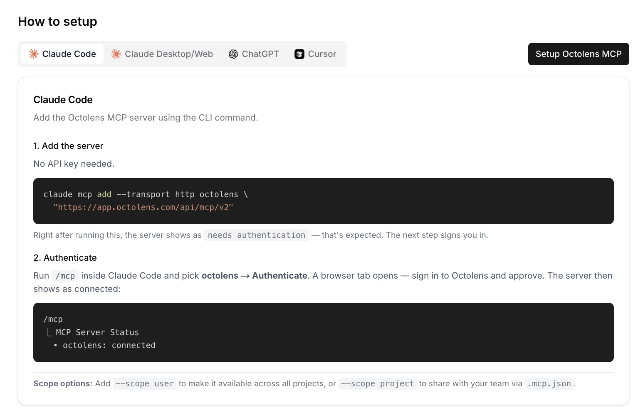The width and height of the screenshot is (643, 415).
Task: Click the "How to setup" heading
Action: click(57, 22)
